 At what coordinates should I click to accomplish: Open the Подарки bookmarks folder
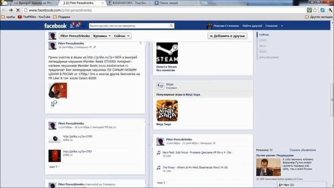click(x=62, y=17)
